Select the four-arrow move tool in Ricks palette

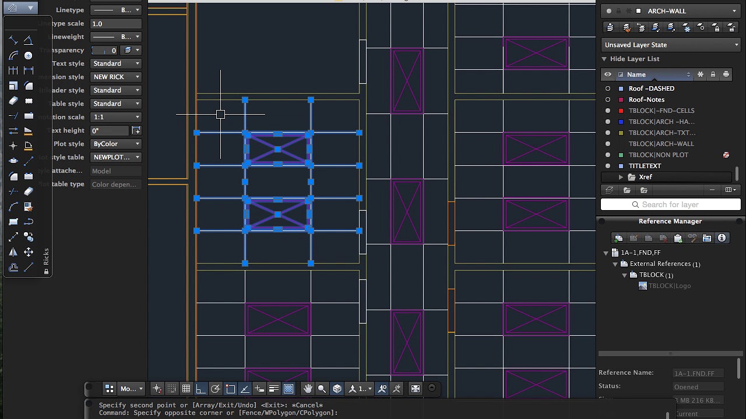point(29,252)
